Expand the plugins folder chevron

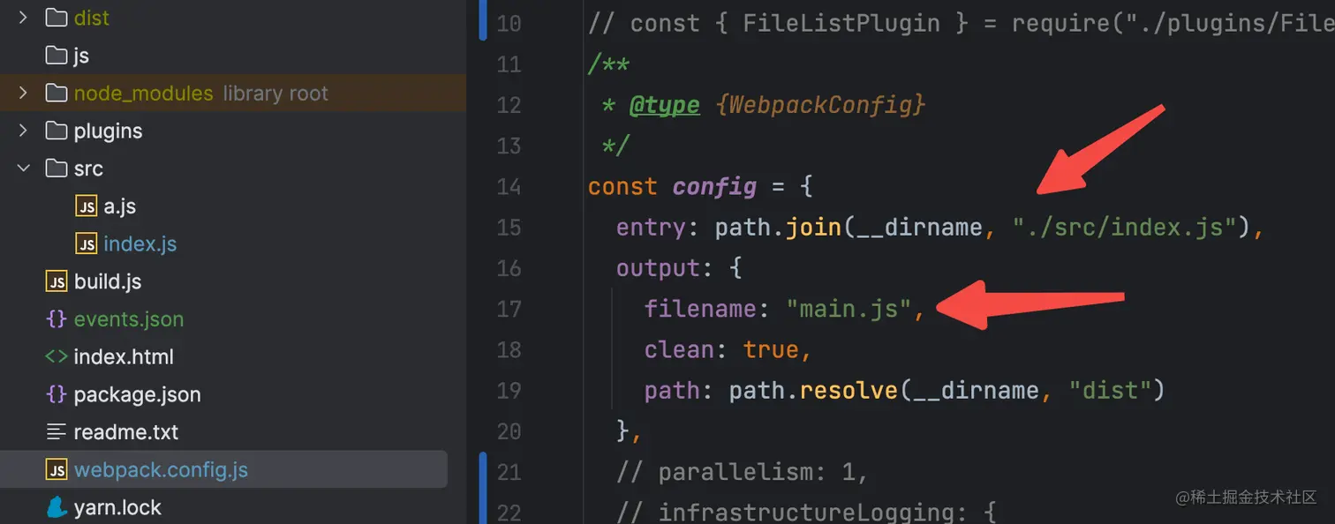click(x=23, y=131)
